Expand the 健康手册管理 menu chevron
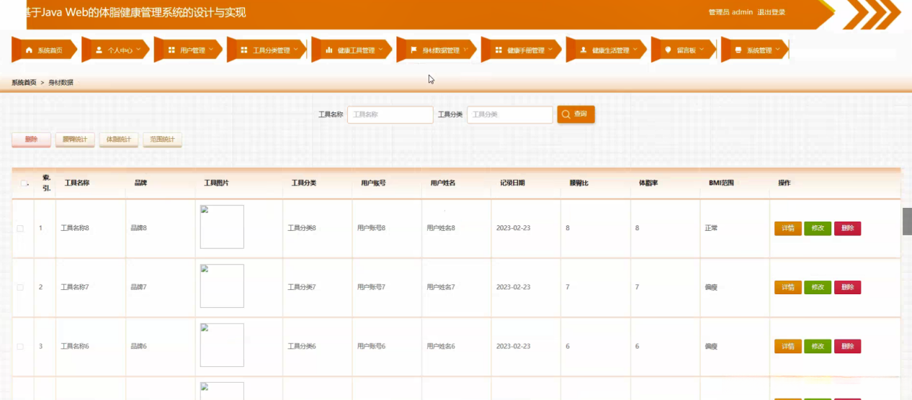Screen dimensions: 912x400 coord(550,50)
